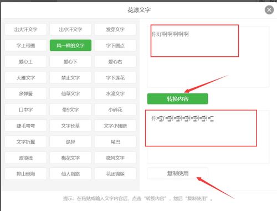Screen dimensions: 277x211
Task: Select the 爱心下 style
Action: (70, 61)
